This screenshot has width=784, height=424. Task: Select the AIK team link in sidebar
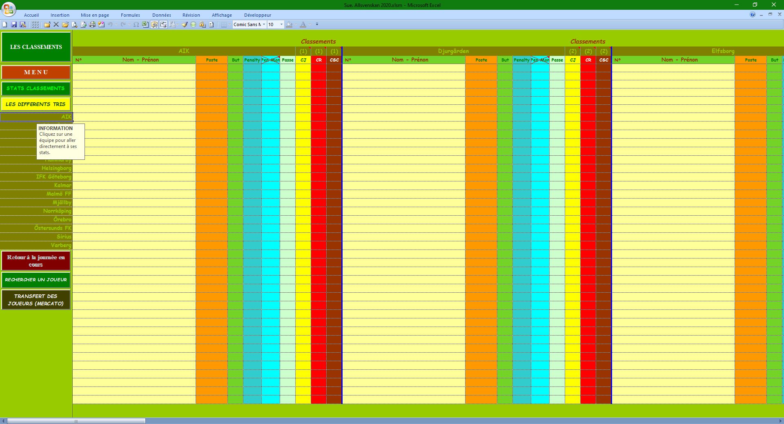pos(36,117)
